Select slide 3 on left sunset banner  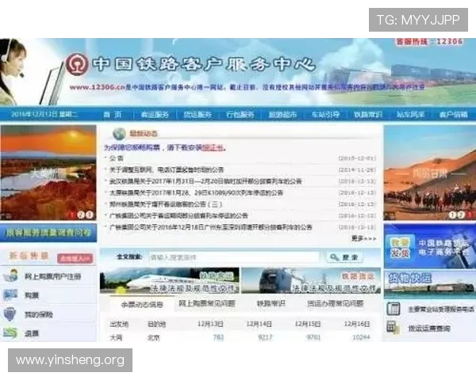tap(89, 215)
